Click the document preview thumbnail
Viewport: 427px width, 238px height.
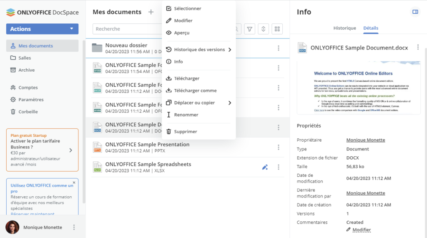(359, 88)
